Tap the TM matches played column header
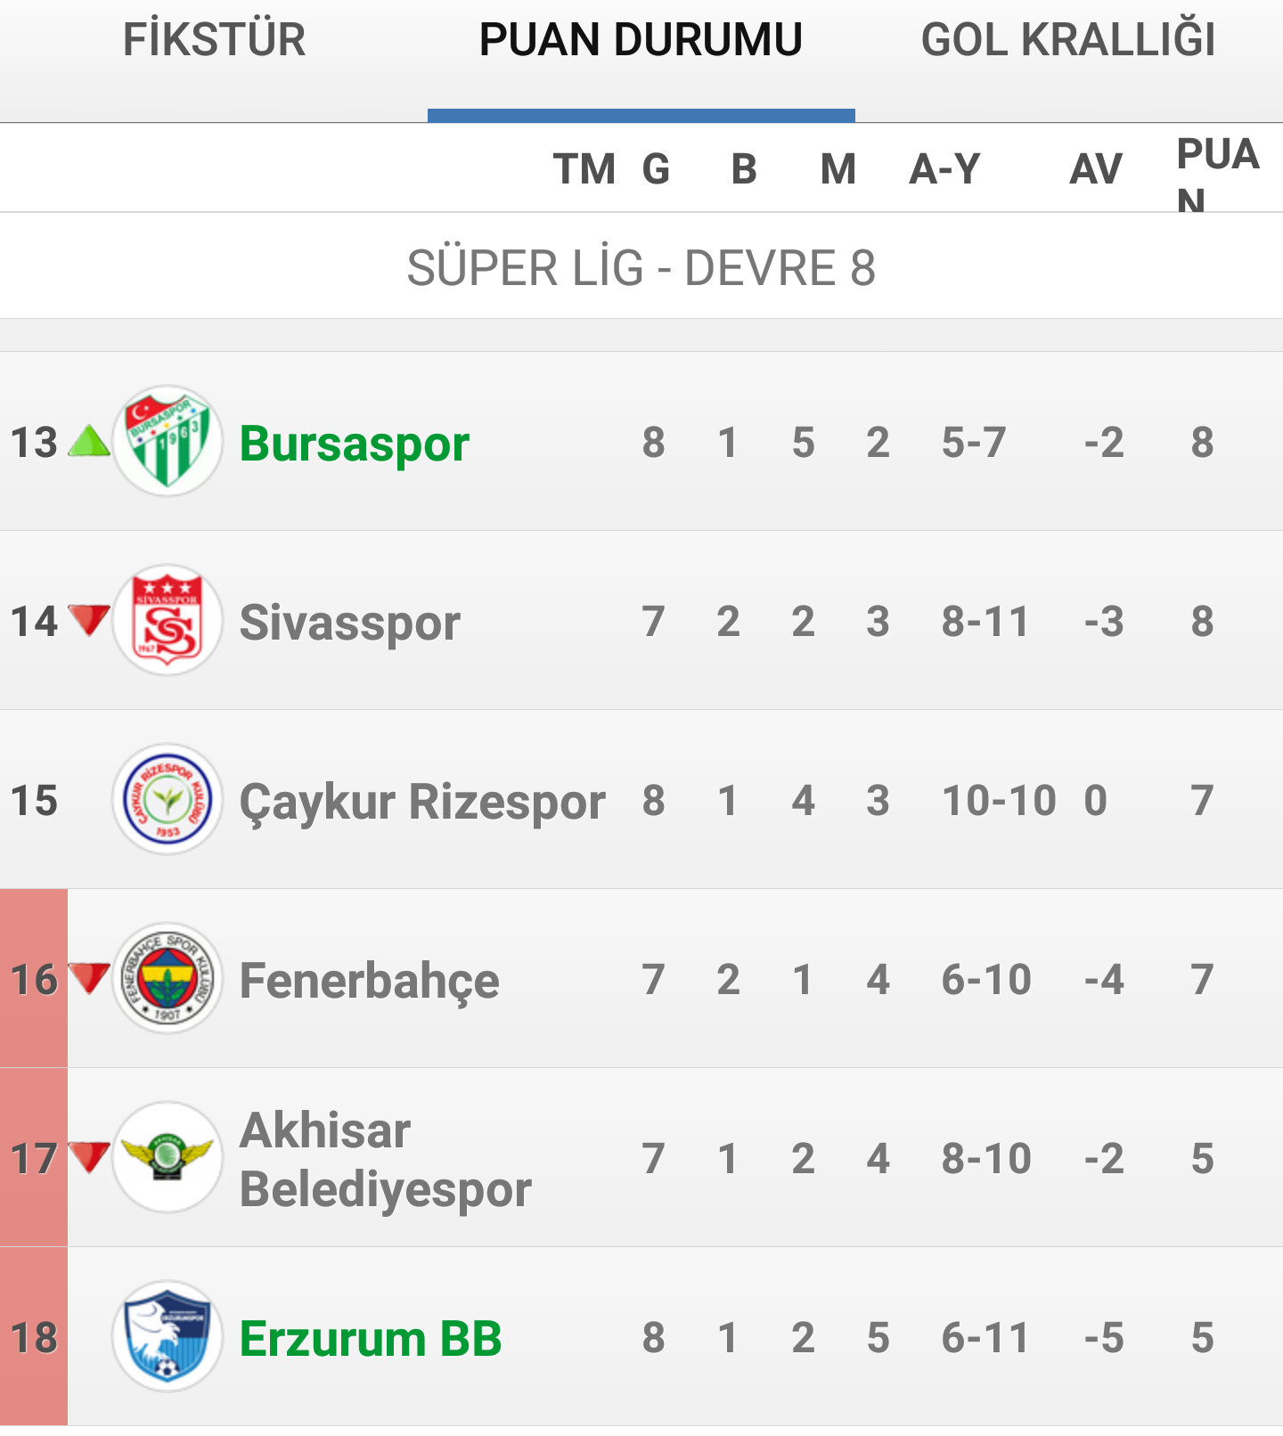 point(584,168)
